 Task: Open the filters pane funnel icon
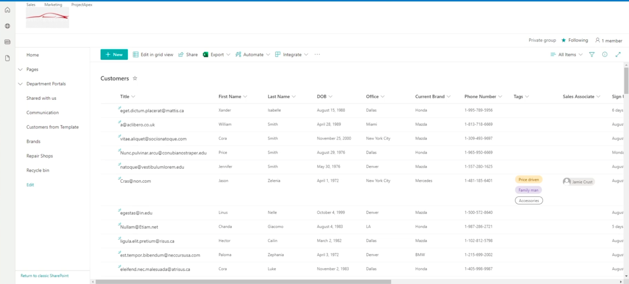click(592, 55)
